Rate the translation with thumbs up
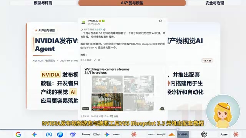The width and height of the screenshot is (246, 138). pos(95,61)
